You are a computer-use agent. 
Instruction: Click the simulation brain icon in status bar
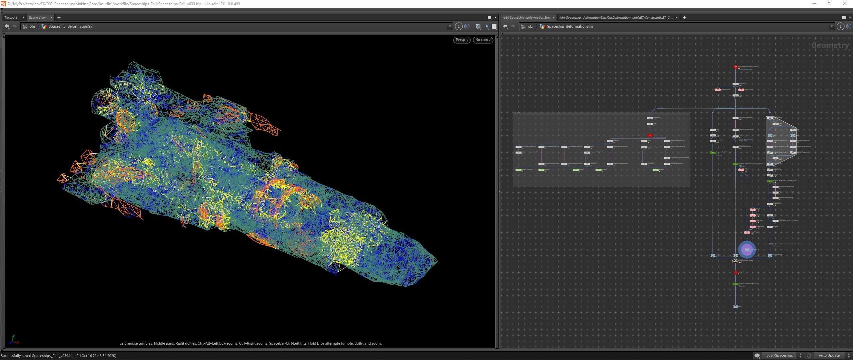757,356
